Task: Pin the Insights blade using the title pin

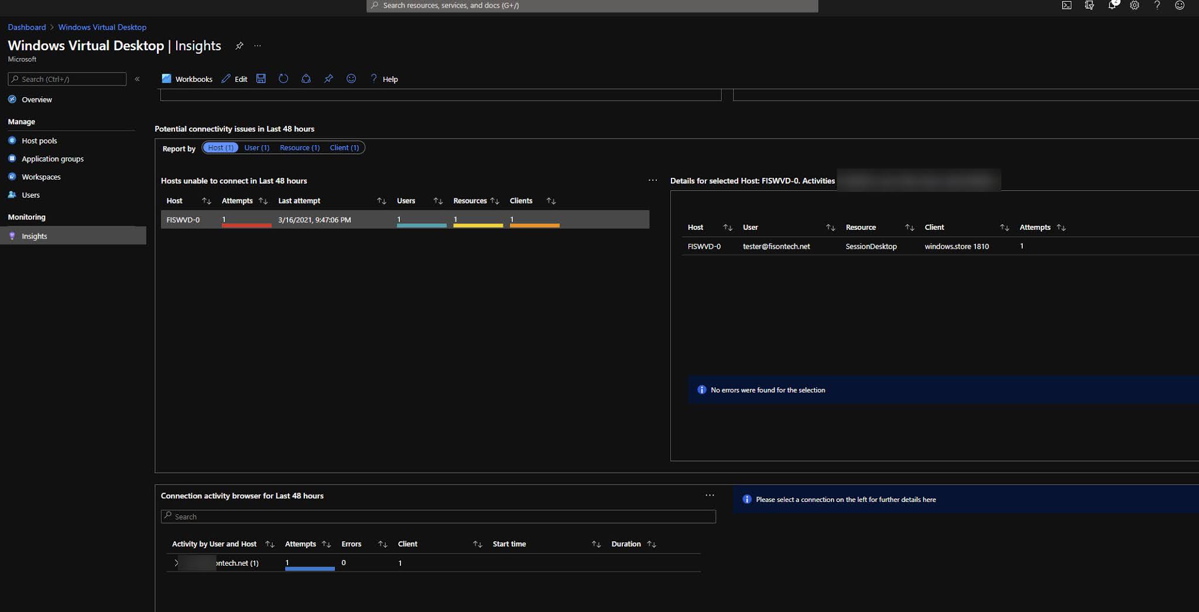Action: 239,46
